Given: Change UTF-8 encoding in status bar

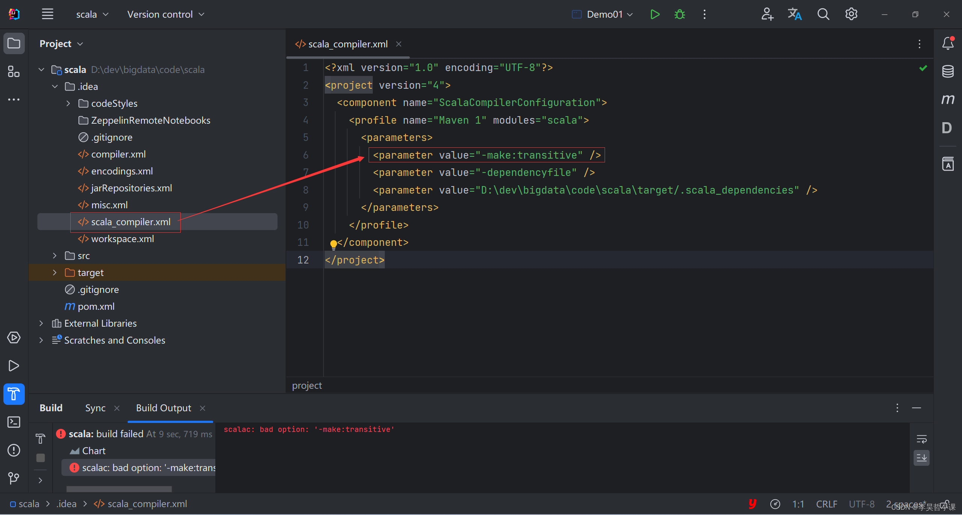Looking at the screenshot, I should pos(861,504).
